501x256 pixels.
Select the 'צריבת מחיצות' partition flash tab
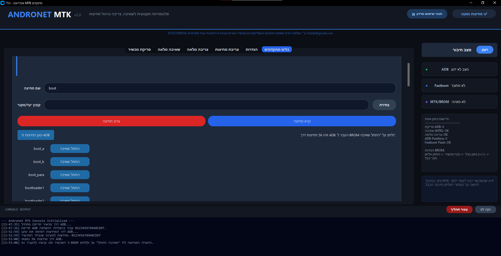227,49
